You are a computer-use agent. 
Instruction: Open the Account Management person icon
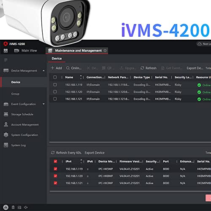click(6, 124)
